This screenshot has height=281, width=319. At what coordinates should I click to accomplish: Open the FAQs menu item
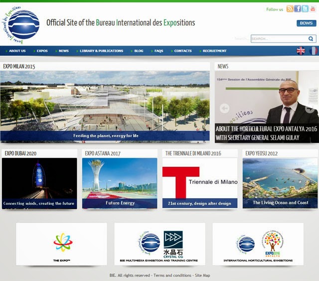pyautogui.click(x=159, y=51)
